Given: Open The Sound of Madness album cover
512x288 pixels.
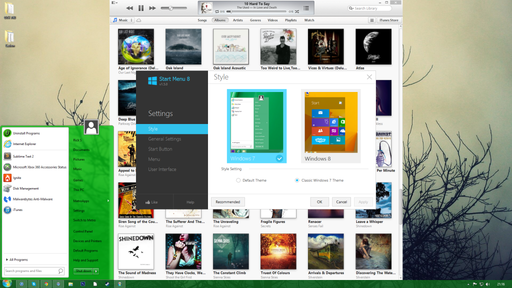Looking at the screenshot, I should (136, 251).
